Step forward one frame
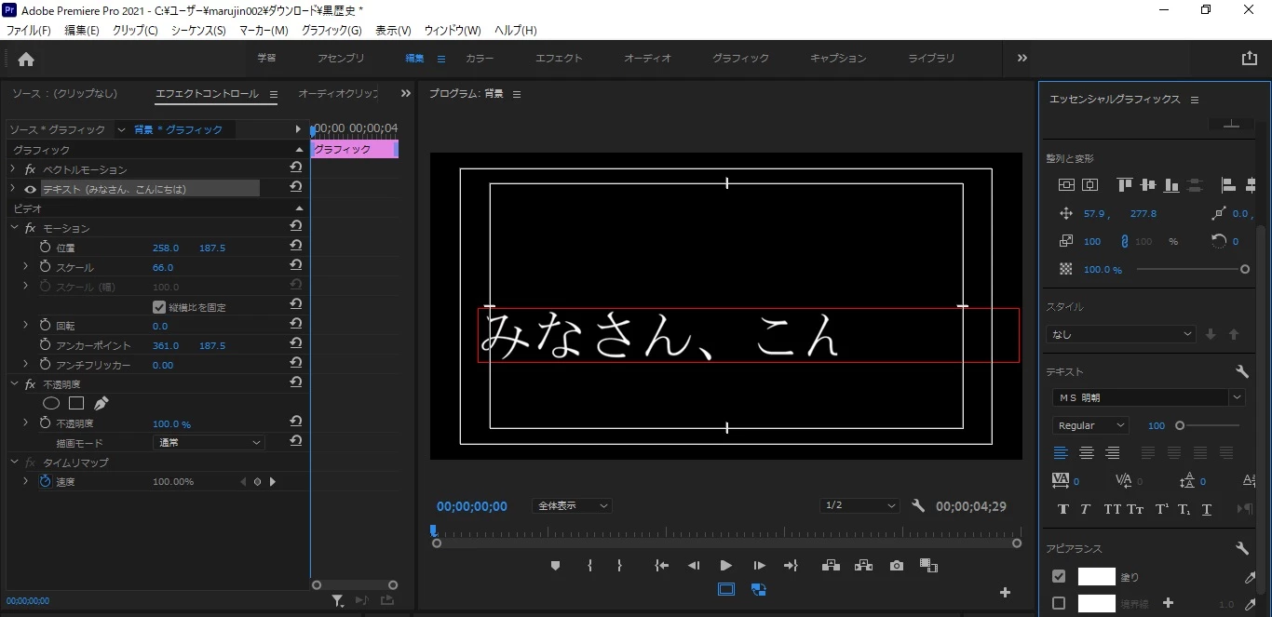Viewport: 1272px width, 617px height. click(x=759, y=565)
